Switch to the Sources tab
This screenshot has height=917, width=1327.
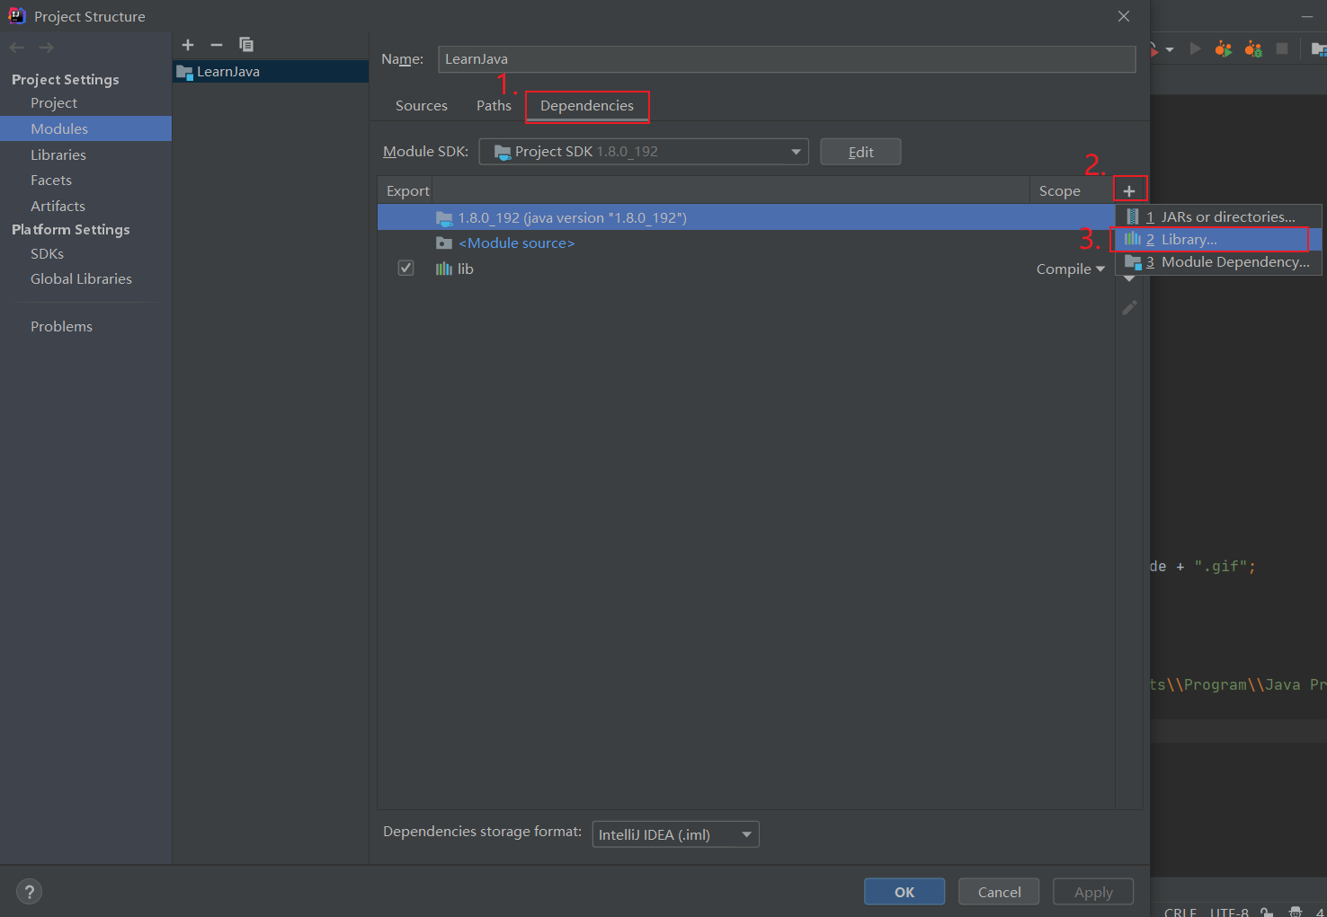[421, 105]
